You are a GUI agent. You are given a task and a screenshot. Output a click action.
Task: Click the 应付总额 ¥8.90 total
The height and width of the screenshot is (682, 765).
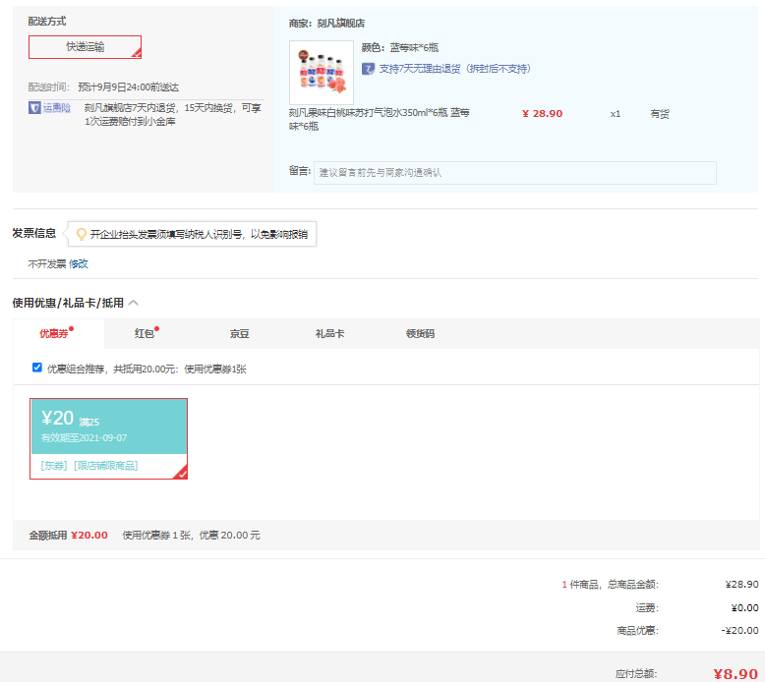pos(736,674)
